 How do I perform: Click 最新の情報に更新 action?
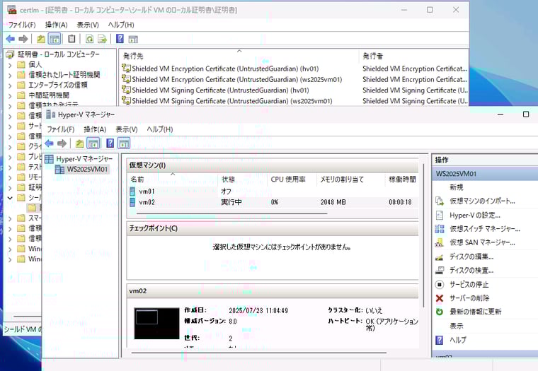coord(475,312)
